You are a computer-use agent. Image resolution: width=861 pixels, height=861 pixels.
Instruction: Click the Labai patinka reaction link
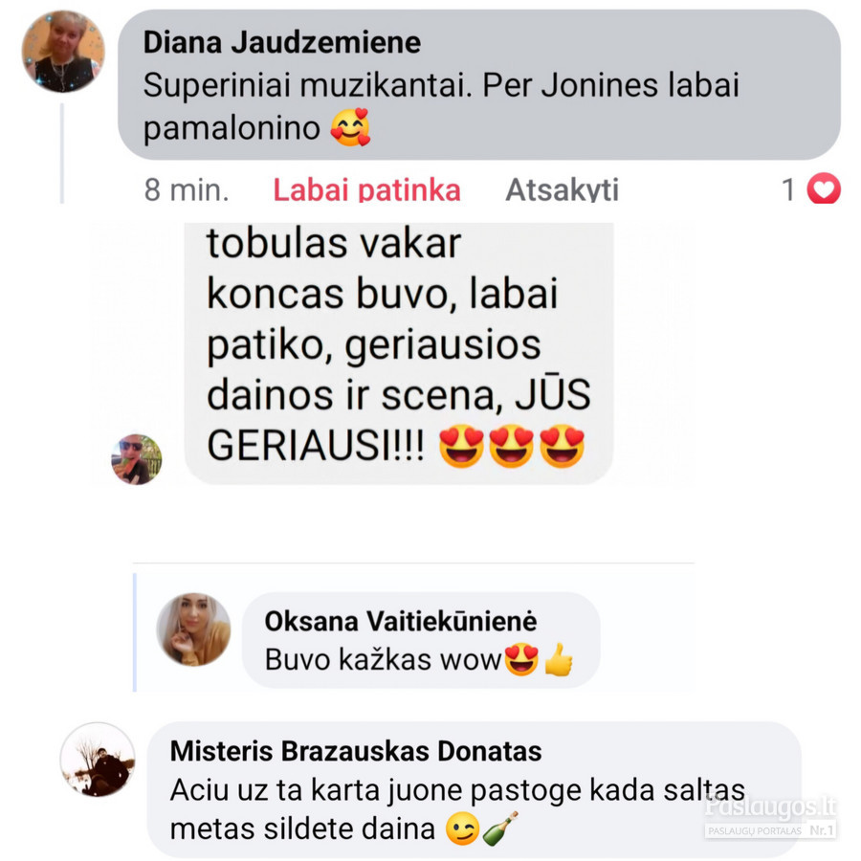point(366,190)
